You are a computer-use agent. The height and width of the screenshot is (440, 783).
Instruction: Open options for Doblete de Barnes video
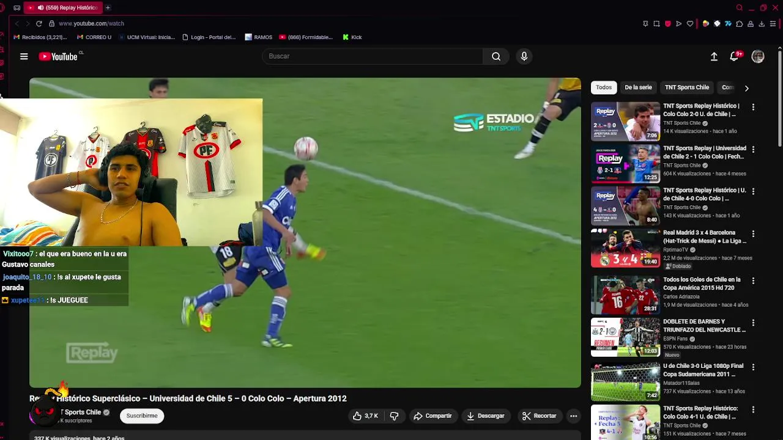pyautogui.click(x=753, y=323)
